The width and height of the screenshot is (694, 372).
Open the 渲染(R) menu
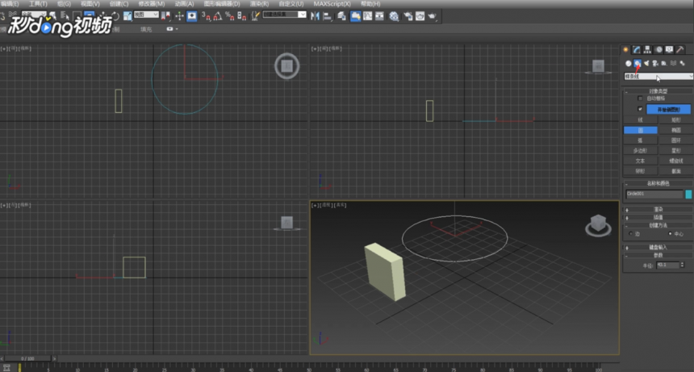pyautogui.click(x=259, y=3)
